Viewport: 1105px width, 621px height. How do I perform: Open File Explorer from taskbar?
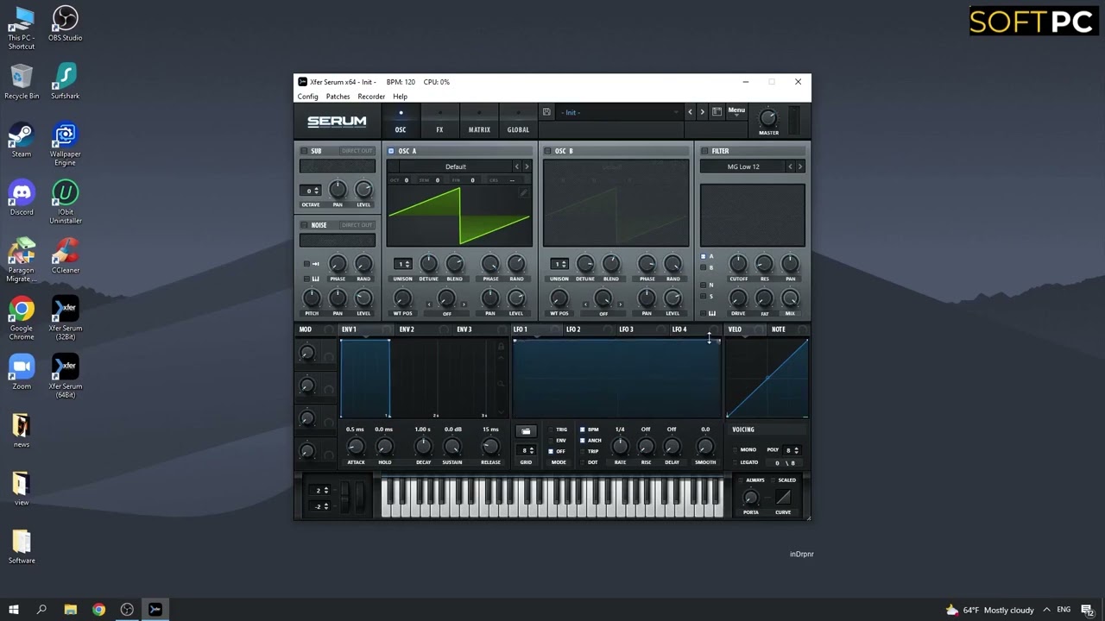tap(70, 610)
